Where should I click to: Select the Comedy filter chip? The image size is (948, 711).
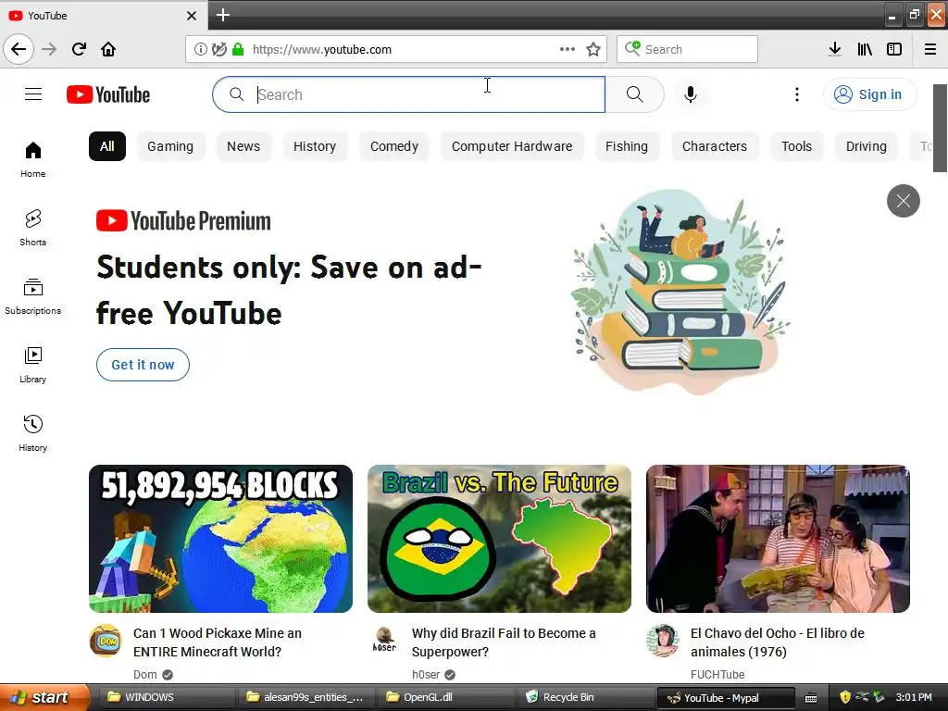[394, 146]
